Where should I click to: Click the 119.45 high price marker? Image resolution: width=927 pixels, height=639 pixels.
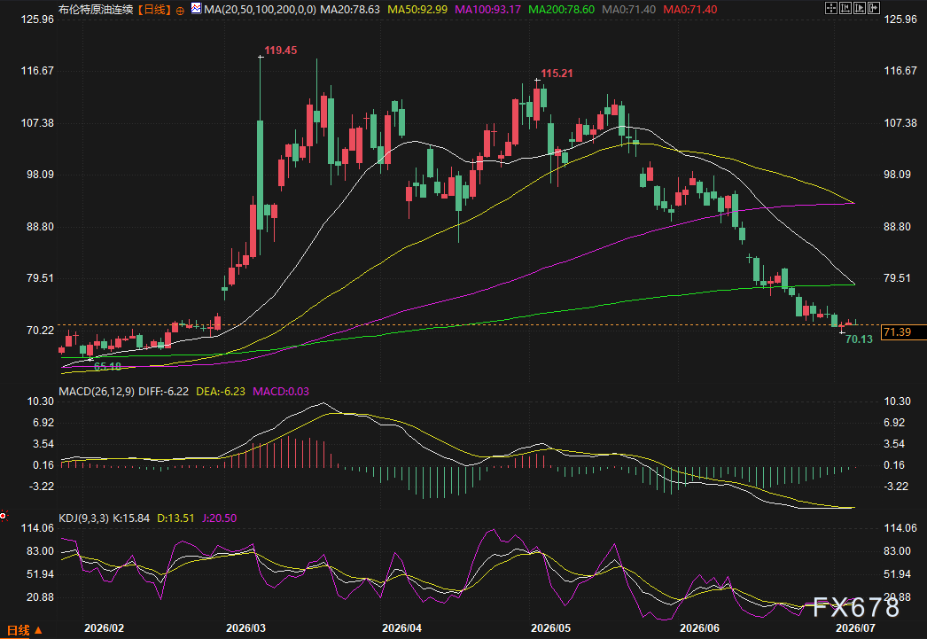click(x=280, y=51)
